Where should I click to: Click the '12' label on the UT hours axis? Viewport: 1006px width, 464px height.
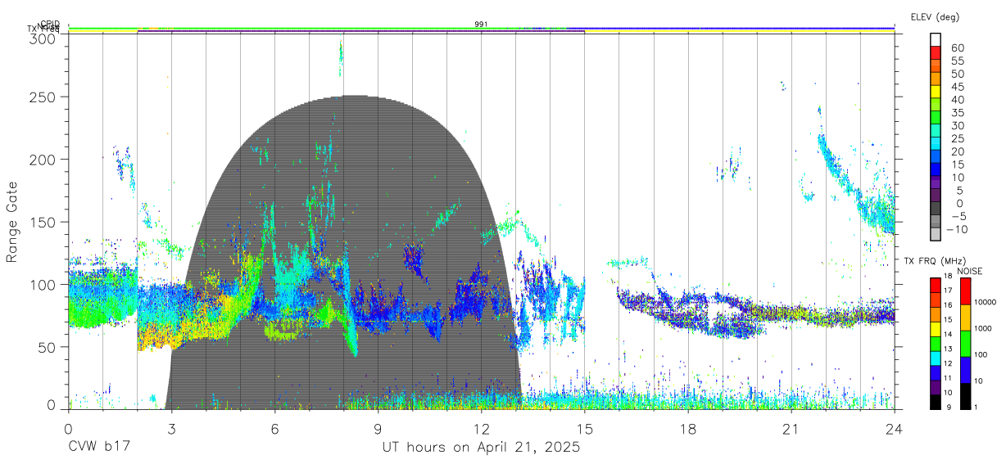pyautogui.click(x=481, y=429)
